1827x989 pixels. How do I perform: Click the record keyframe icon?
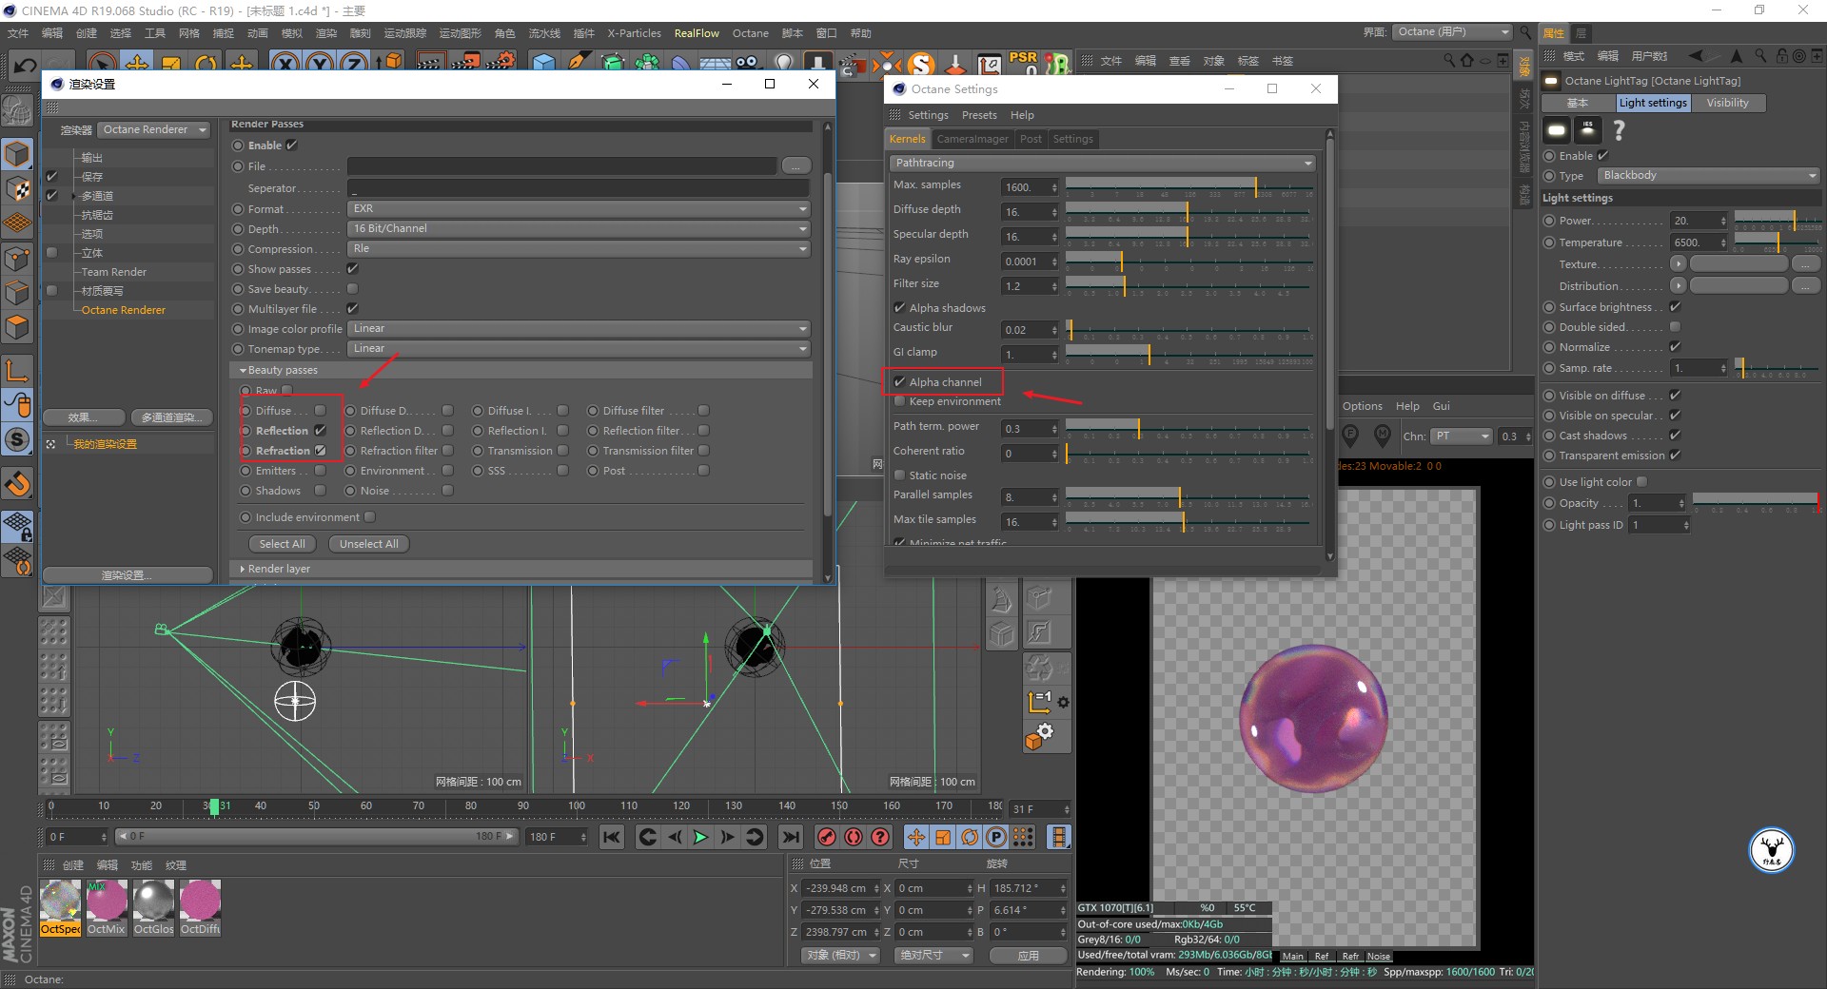pos(827,837)
